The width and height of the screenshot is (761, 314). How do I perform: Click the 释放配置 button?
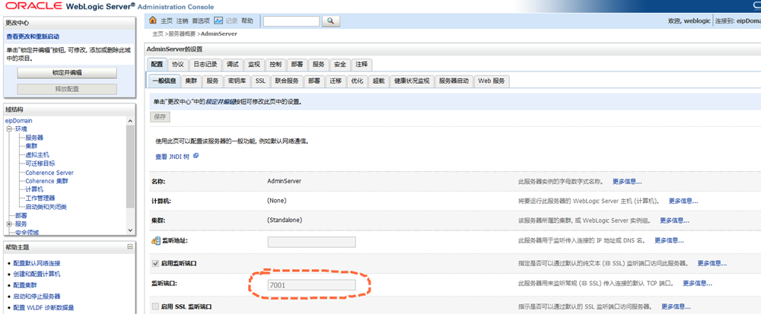[67, 89]
